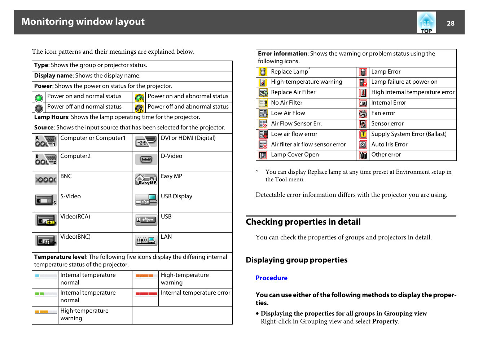
Task: Click the Supply System Error (Ballast) icon
Action: 363,134
